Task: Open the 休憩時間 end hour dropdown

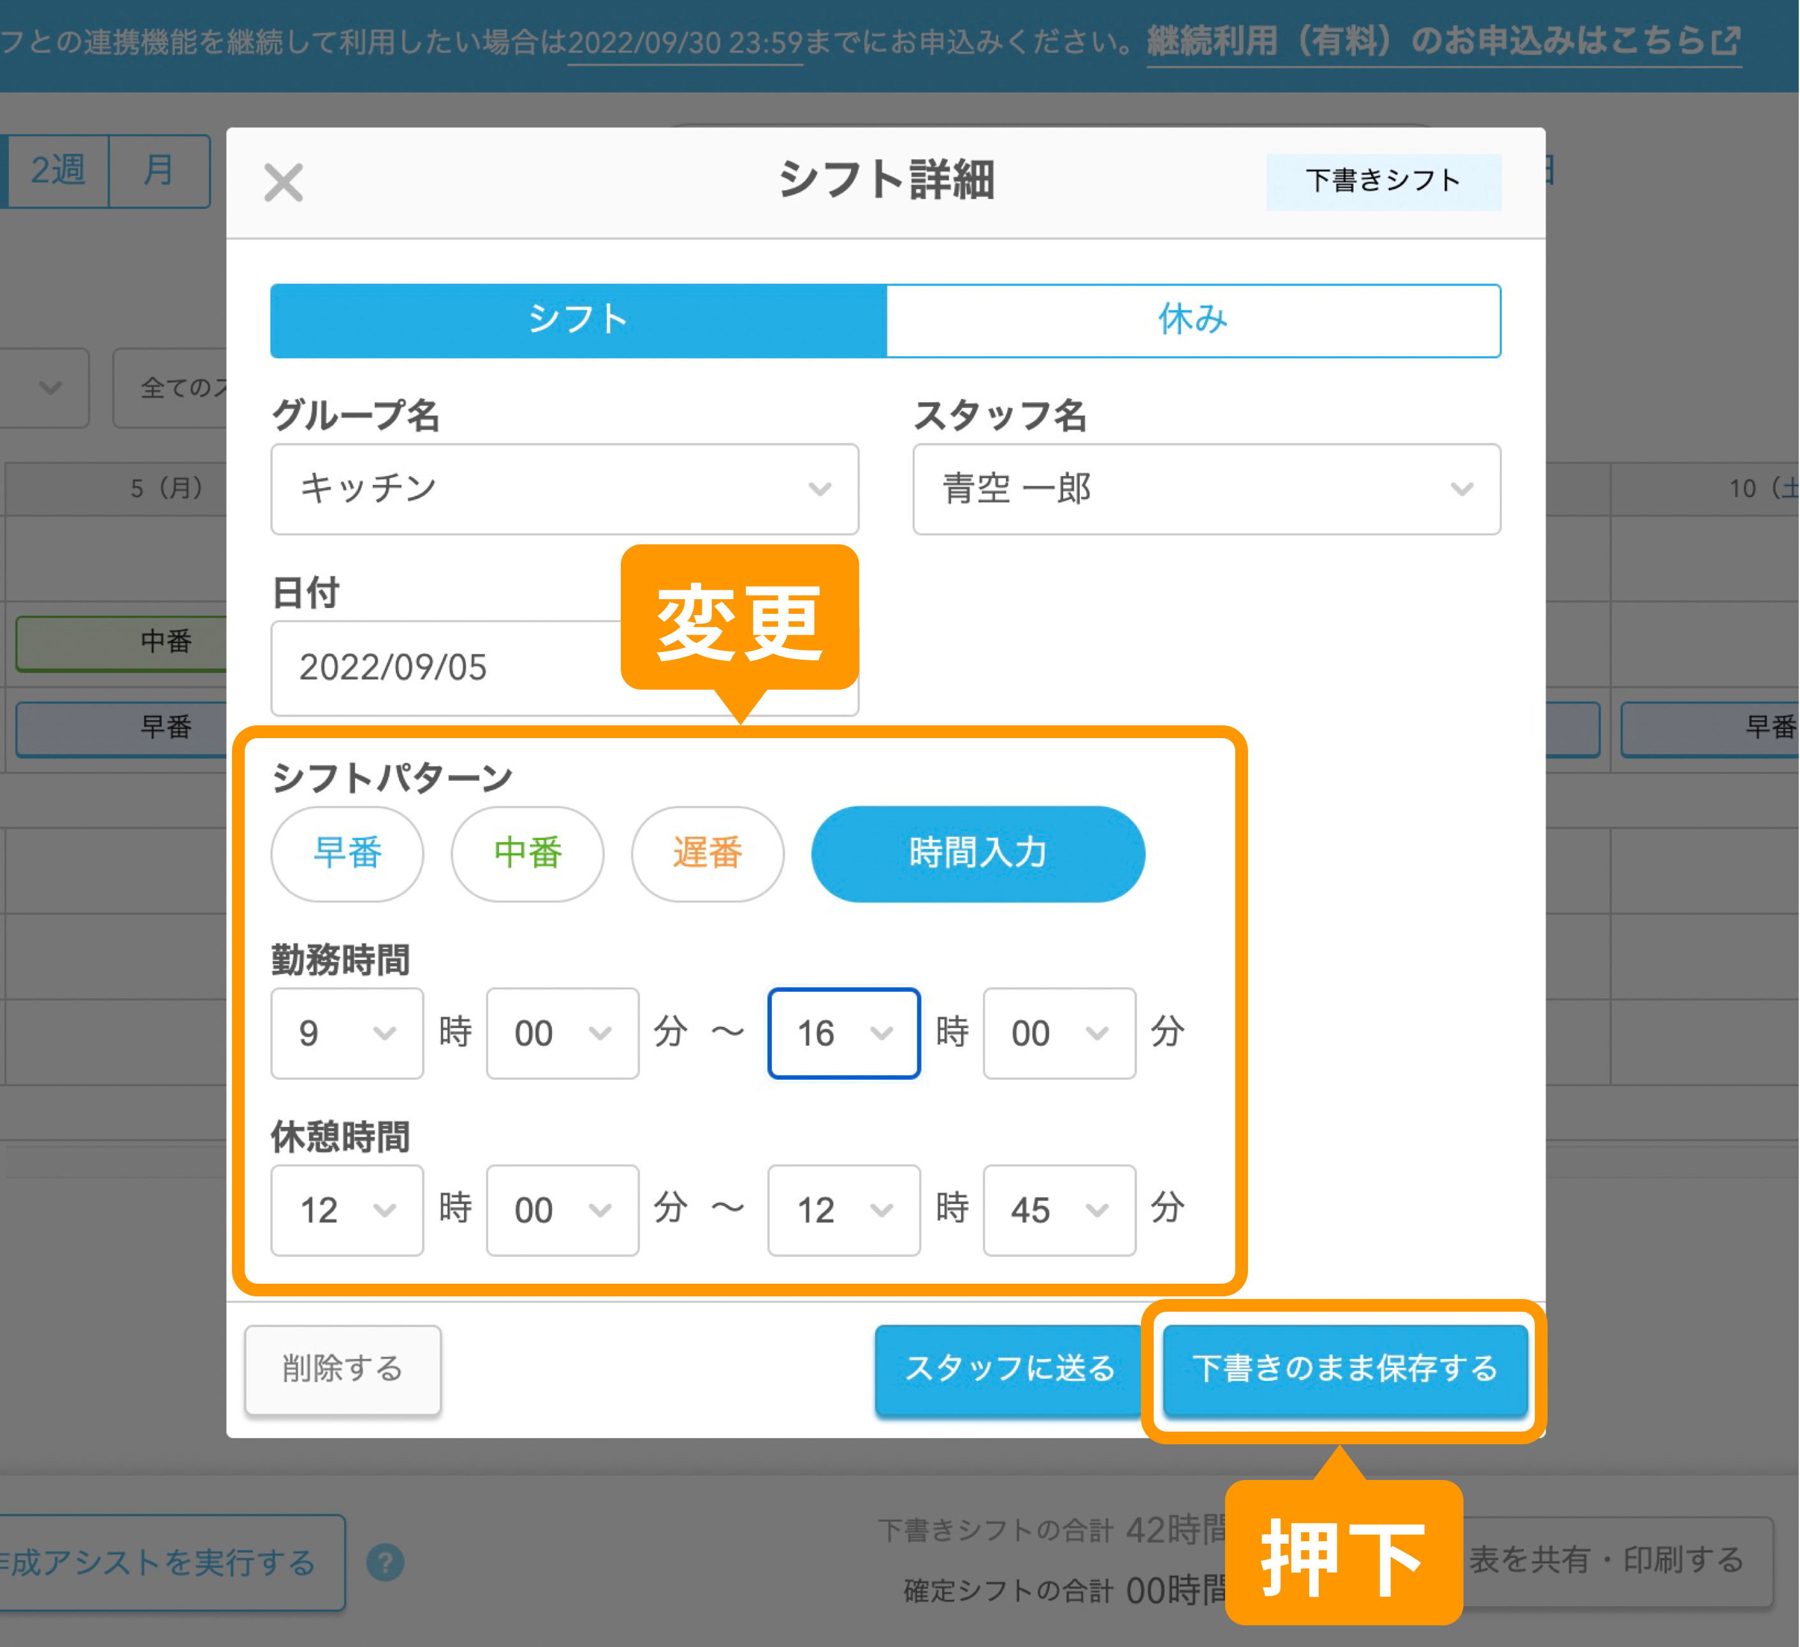Action: [x=844, y=1210]
